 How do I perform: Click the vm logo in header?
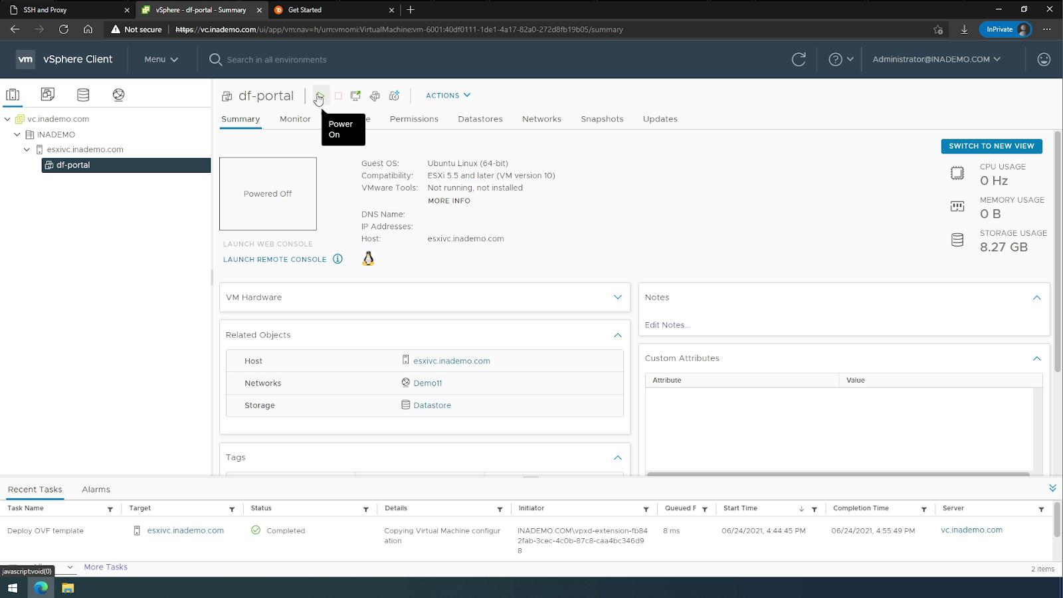(x=25, y=59)
